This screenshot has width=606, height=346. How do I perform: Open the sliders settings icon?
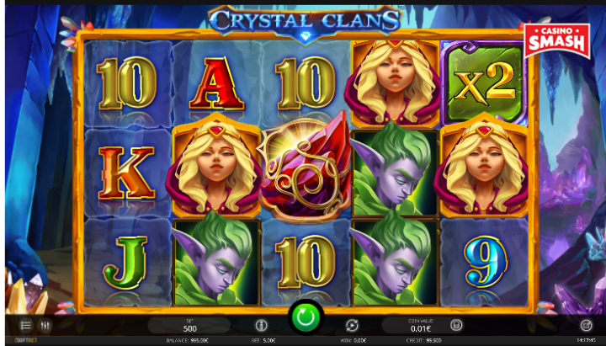pyautogui.click(x=45, y=326)
